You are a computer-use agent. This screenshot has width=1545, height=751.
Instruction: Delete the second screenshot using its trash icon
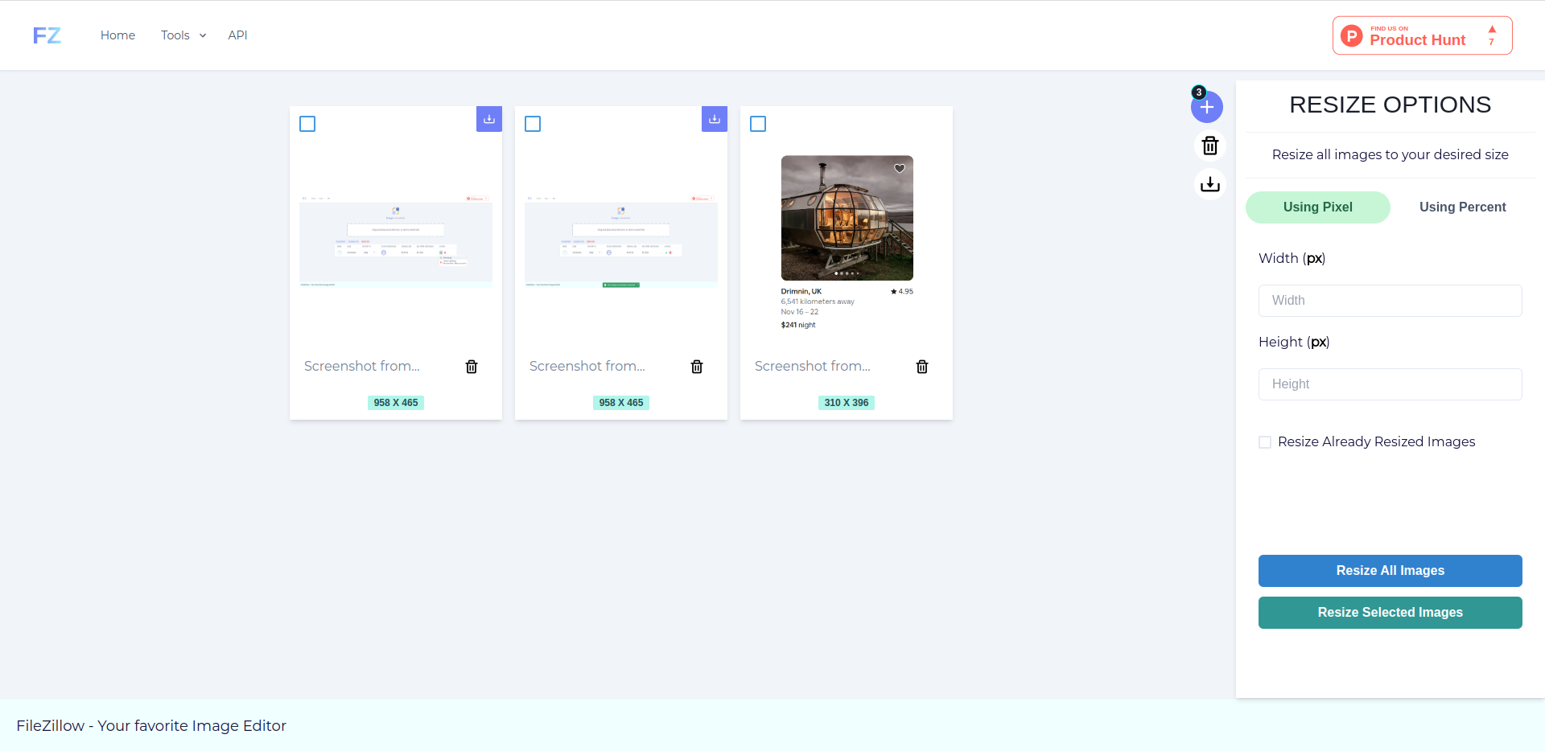(697, 367)
